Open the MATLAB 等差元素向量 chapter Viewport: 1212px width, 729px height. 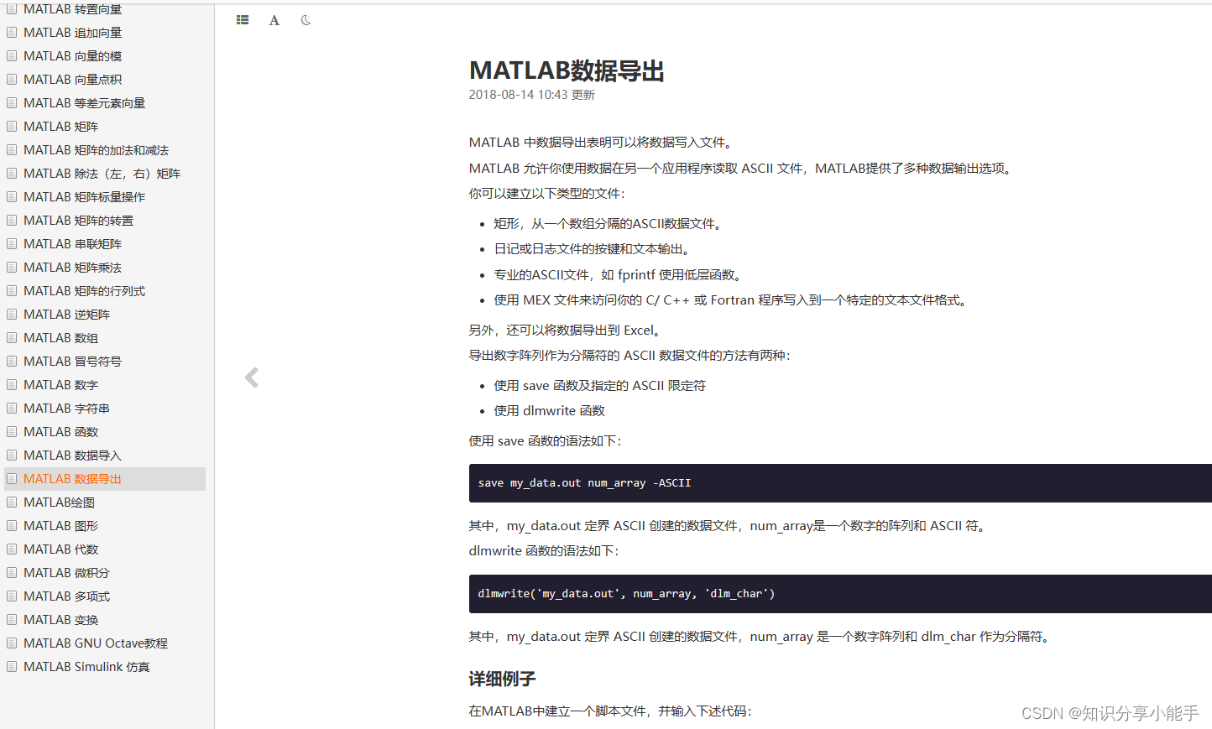84,103
